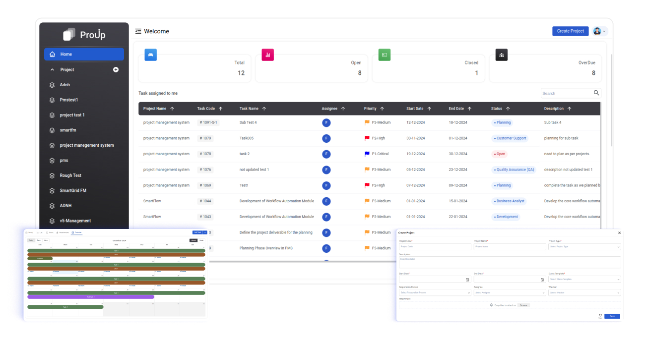
Task: Click the search magnifier icon
Action: tap(596, 93)
